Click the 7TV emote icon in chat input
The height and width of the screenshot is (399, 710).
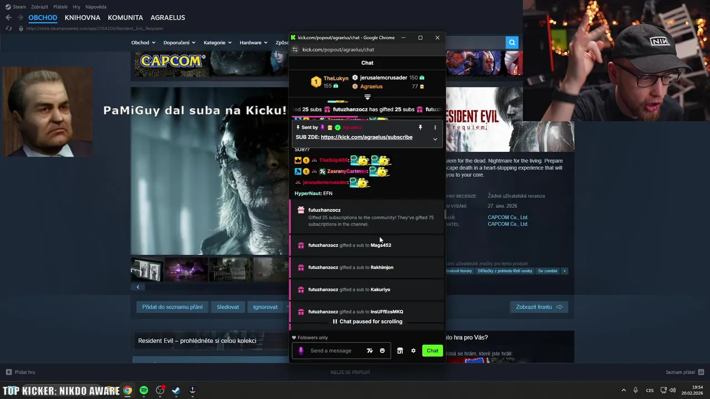370,351
